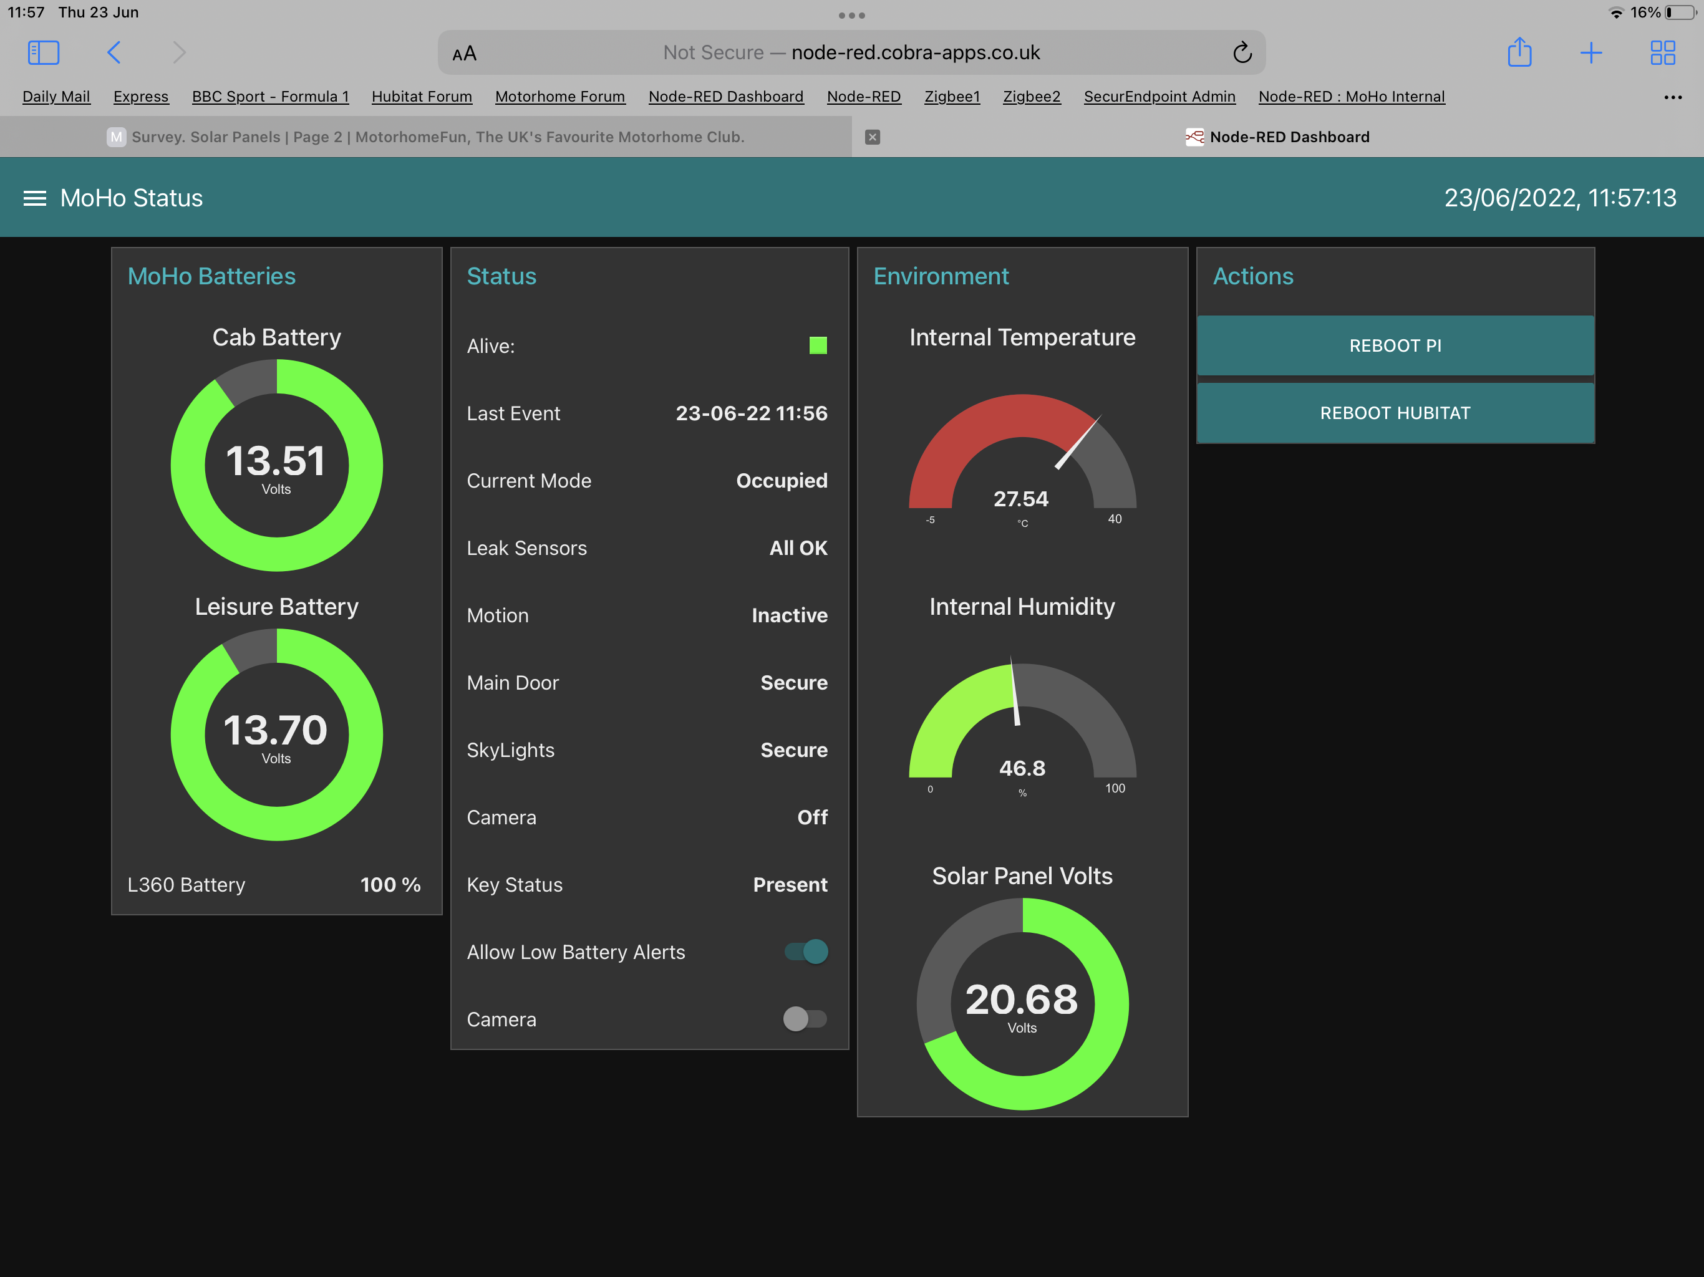Viewport: 1704px width, 1277px height.
Task: Click the Main Door Secure value
Action: click(x=794, y=682)
